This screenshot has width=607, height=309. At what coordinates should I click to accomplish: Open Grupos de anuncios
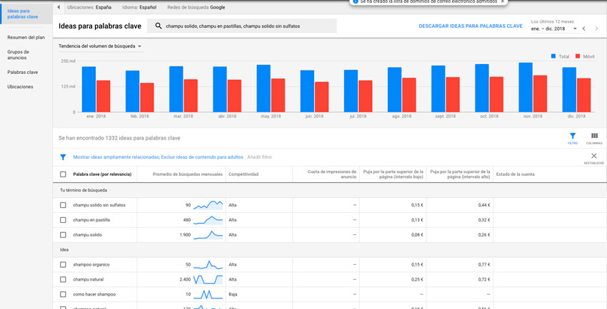[x=18, y=55]
